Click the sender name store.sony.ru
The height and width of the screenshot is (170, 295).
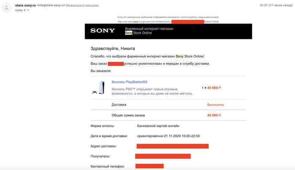pos(25,5)
